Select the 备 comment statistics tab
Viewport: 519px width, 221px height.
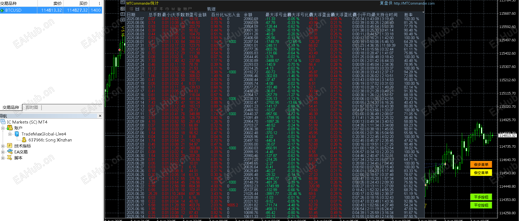[179, 9]
